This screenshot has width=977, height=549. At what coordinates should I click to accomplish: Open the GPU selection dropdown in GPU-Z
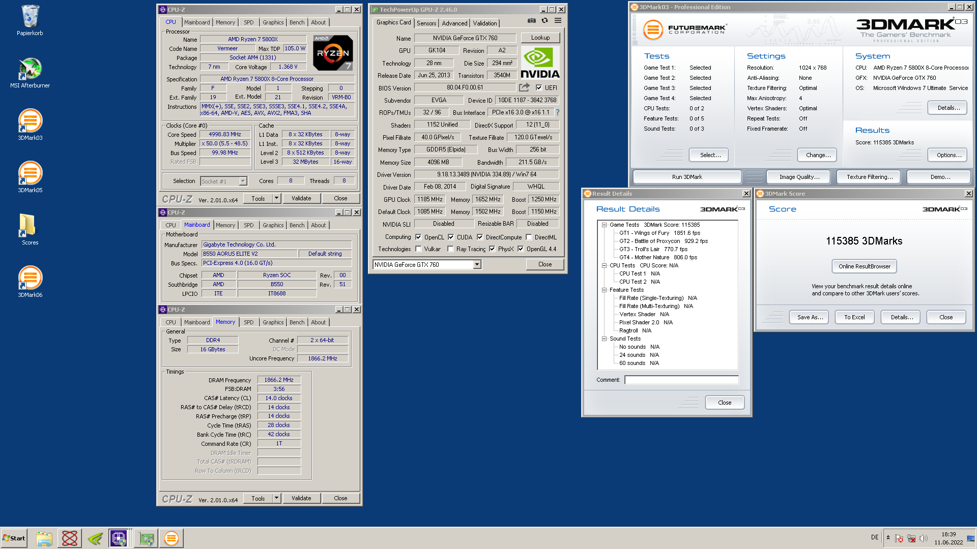coord(477,264)
